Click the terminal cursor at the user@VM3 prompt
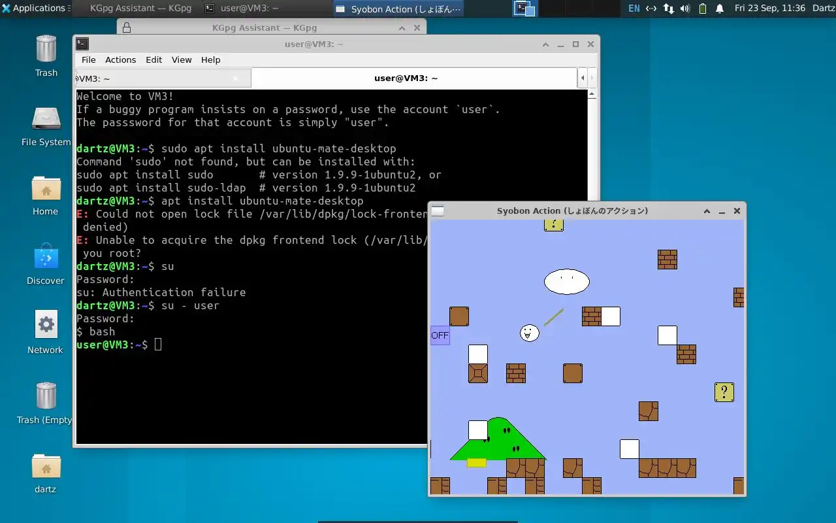The height and width of the screenshot is (523, 836). point(158,345)
